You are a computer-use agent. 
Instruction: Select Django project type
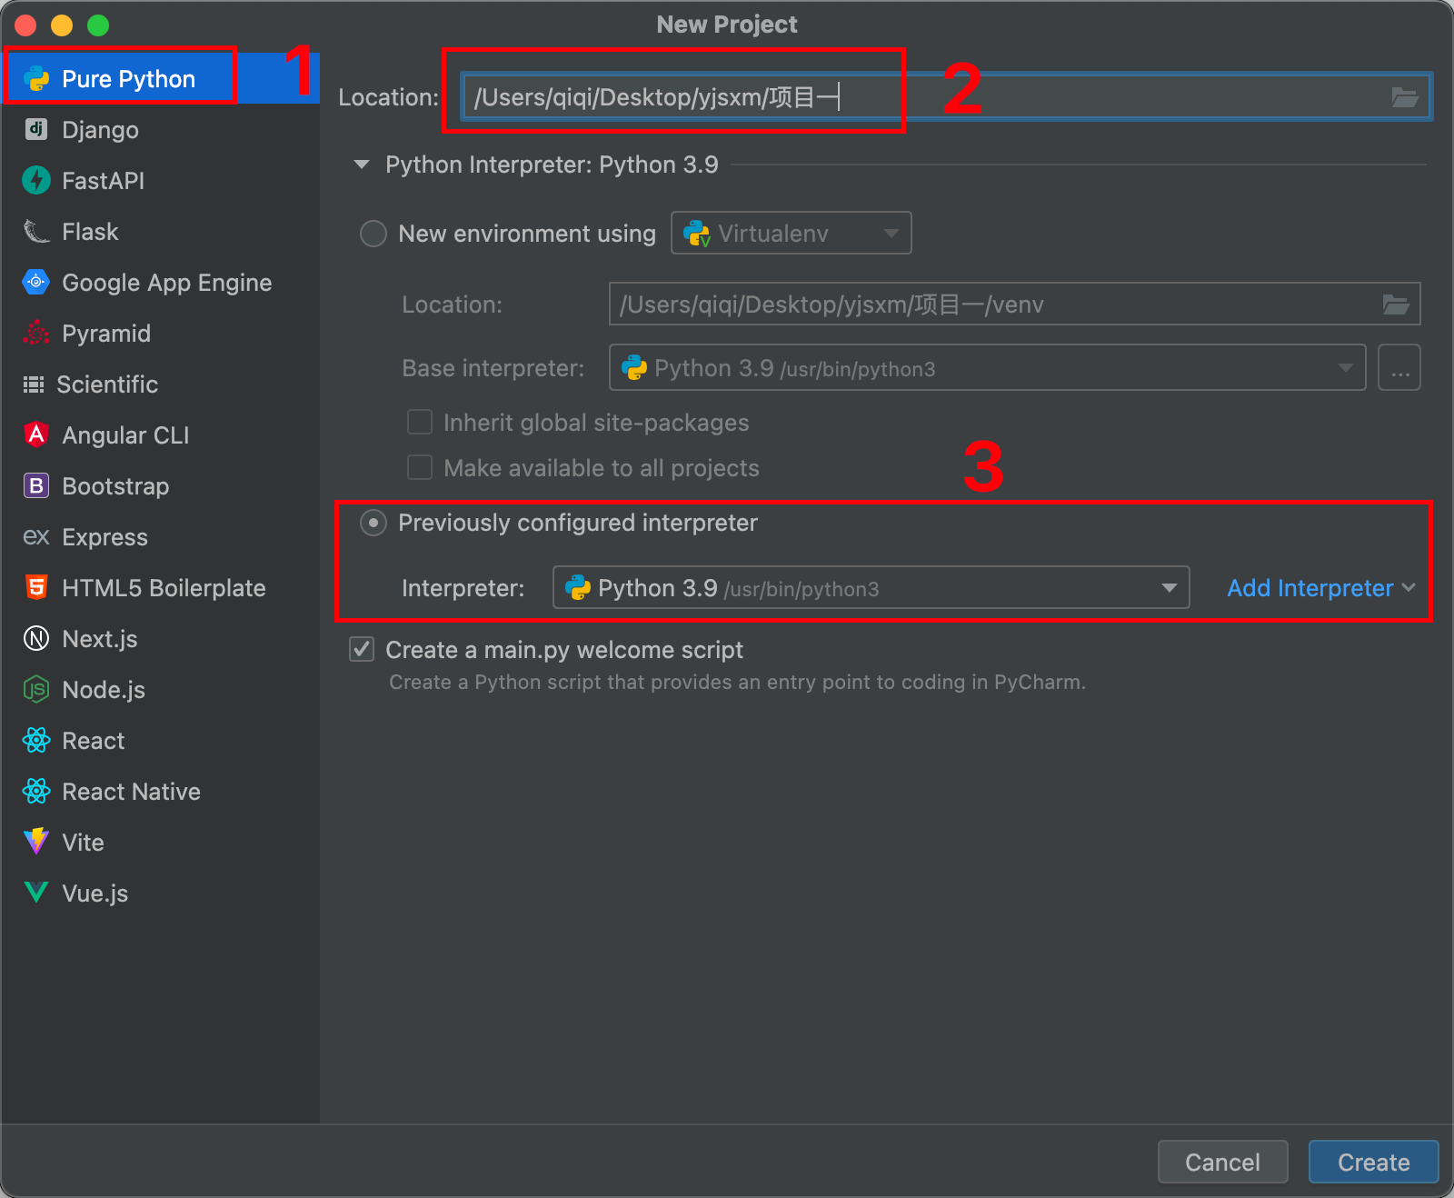[160, 129]
